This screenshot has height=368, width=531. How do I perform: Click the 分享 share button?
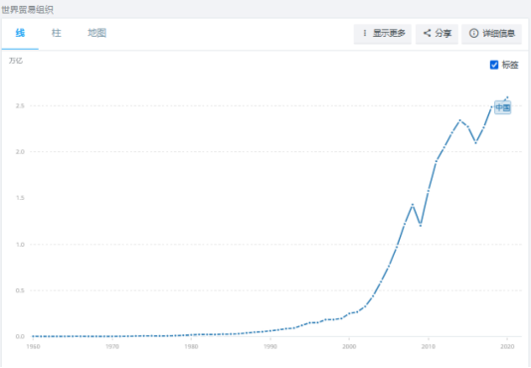tap(437, 34)
